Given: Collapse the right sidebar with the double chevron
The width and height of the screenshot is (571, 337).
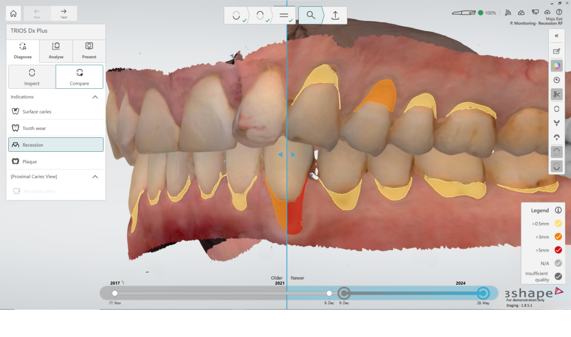Looking at the screenshot, I should pos(556,35).
